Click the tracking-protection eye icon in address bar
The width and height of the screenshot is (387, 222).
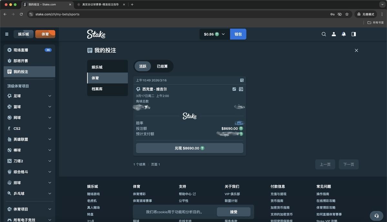tap(340, 14)
